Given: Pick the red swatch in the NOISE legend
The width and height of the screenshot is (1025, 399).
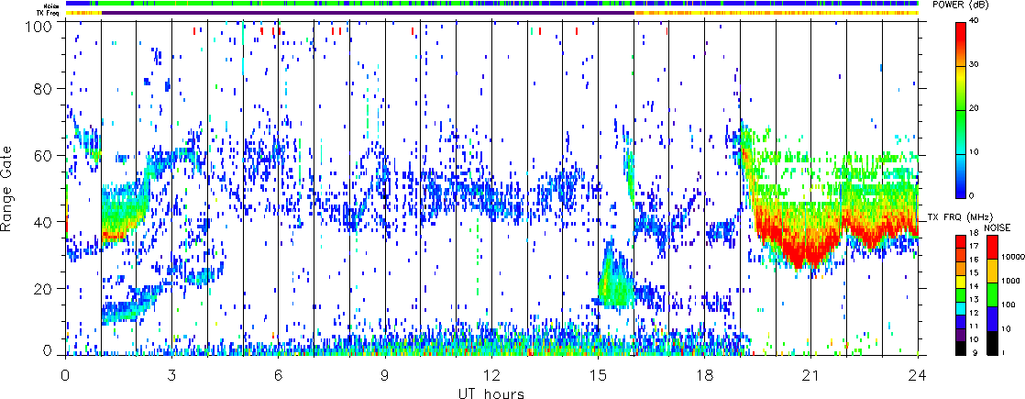Looking at the screenshot, I should coord(992,247).
